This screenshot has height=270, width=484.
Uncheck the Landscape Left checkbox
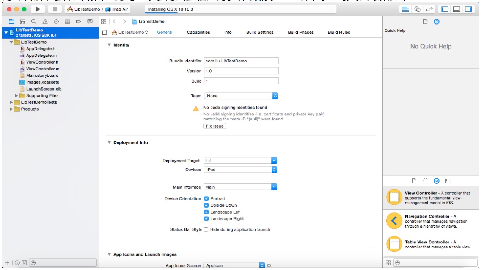point(206,212)
